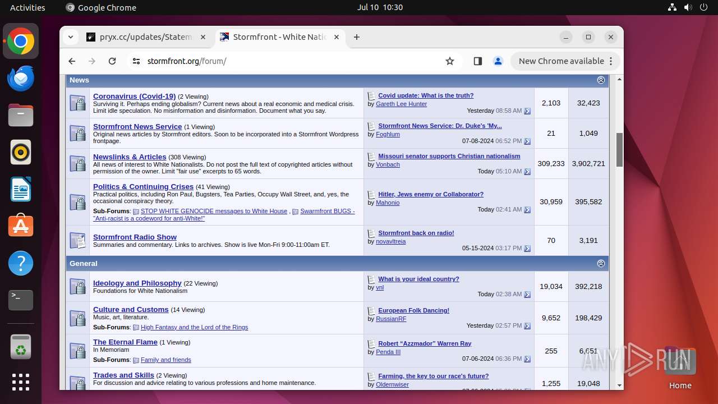
Task: Open Ubuntu Software from dock
Action: (21, 226)
